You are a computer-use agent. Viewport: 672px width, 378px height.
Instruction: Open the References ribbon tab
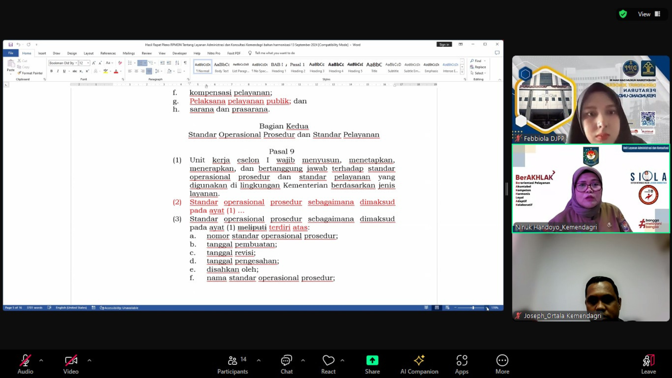coord(108,53)
